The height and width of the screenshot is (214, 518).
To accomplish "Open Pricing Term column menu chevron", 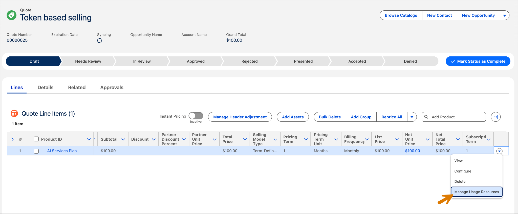I will 306,139.
